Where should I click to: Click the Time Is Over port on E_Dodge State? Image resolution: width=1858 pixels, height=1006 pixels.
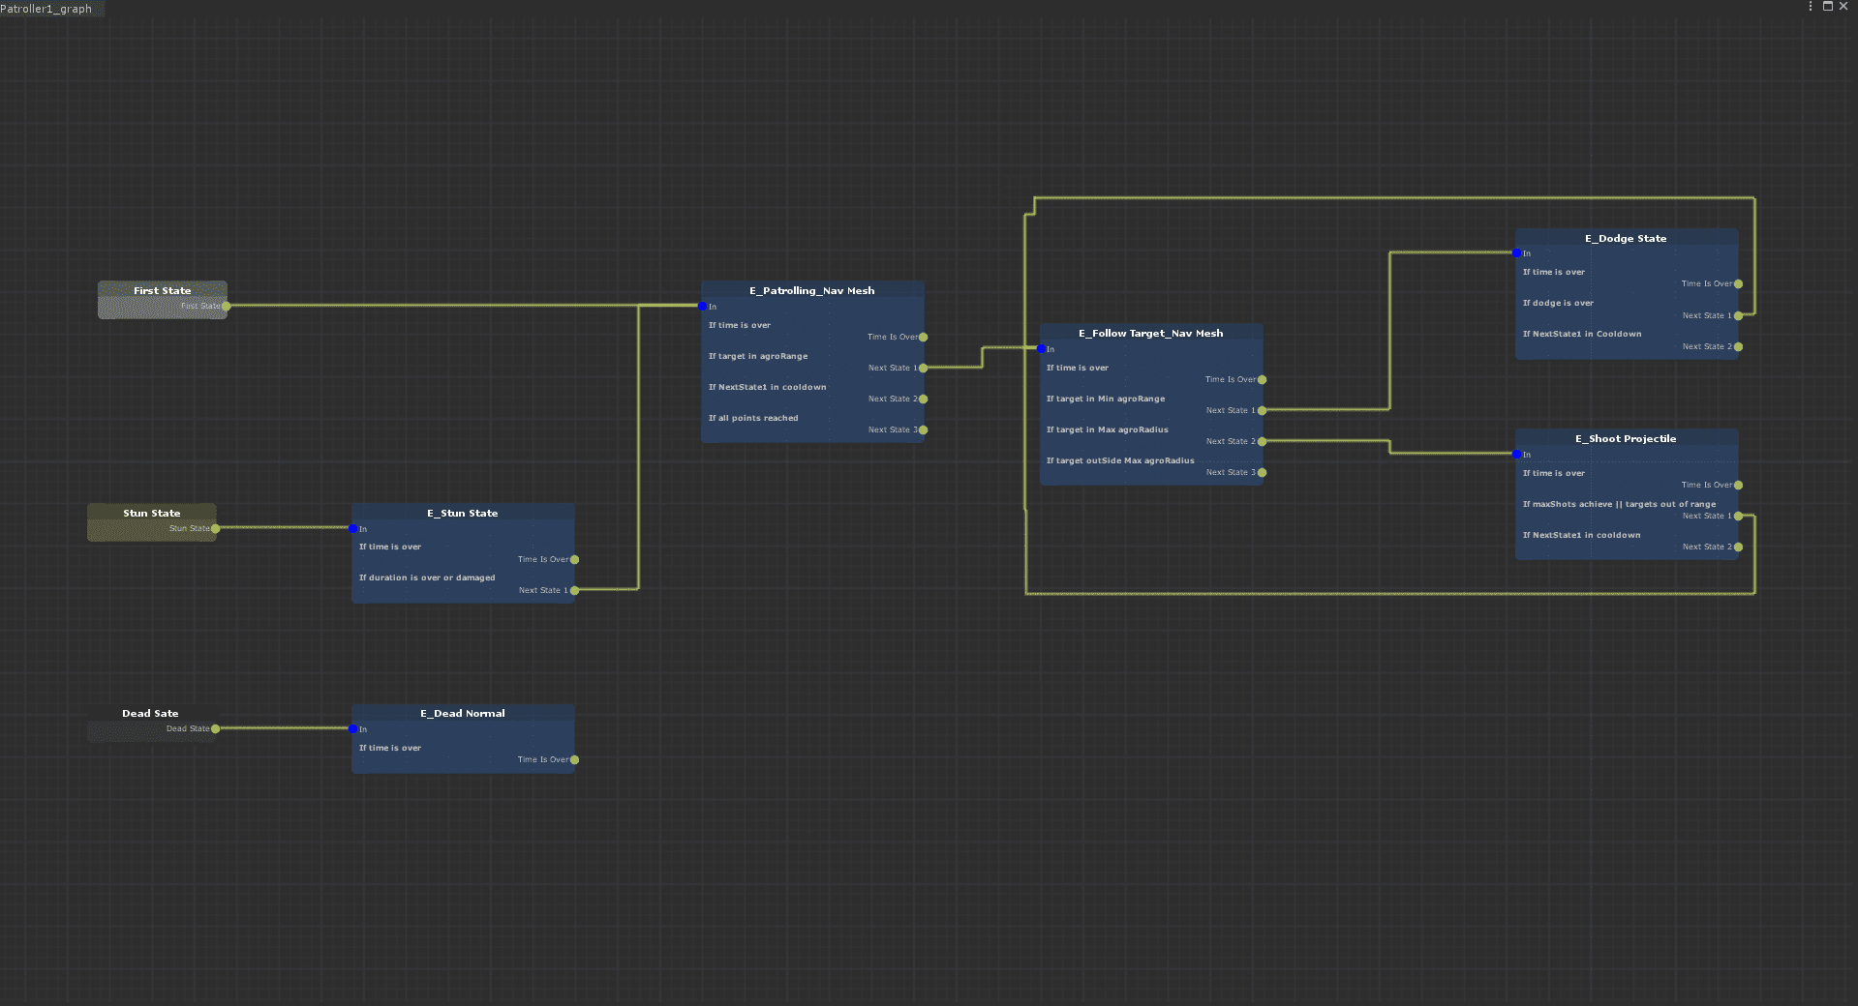(x=1739, y=284)
